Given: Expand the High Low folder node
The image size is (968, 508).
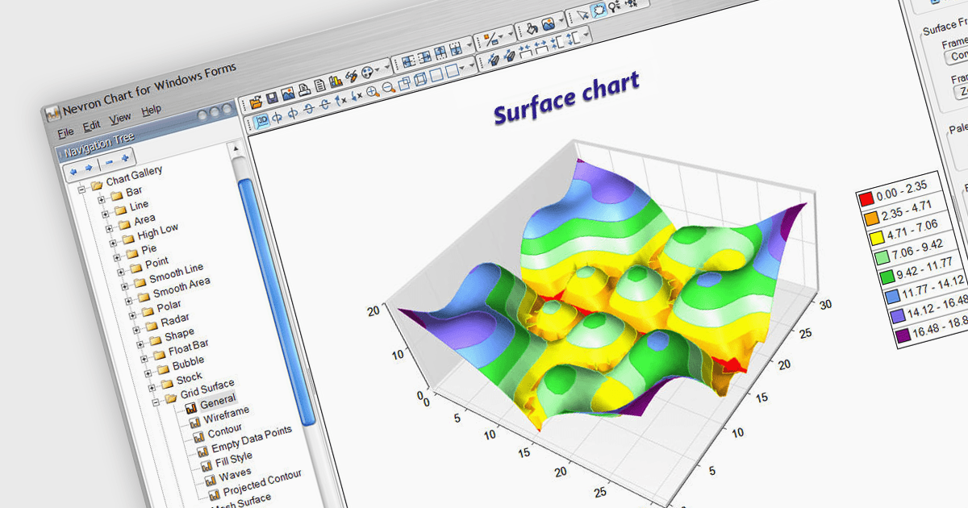Looking at the screenshot, I should [x=113, y=243].
